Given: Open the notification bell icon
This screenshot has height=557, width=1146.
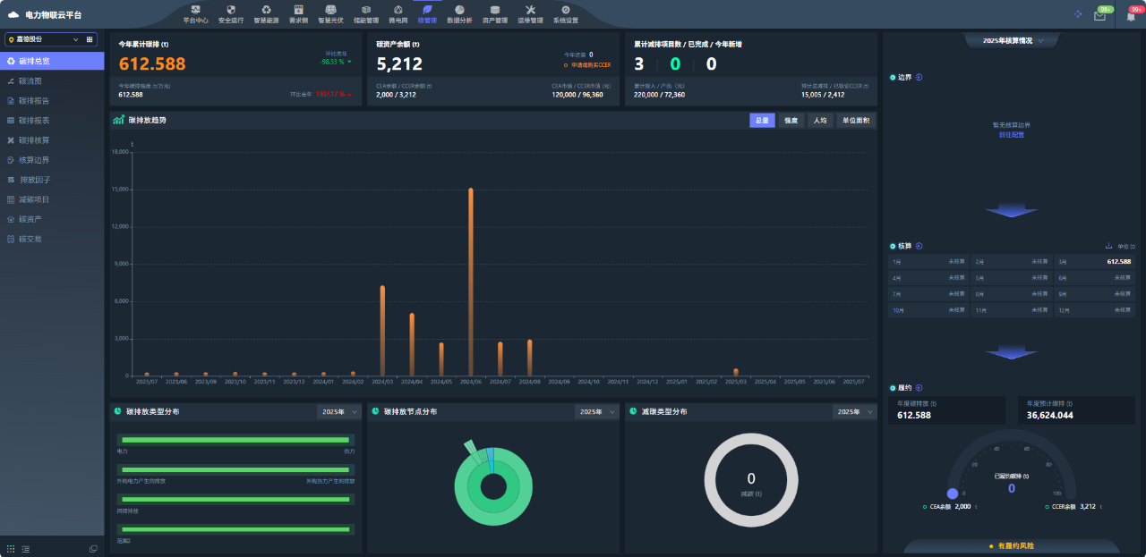Looking at the screenshot, I should tap(1131, 15).
